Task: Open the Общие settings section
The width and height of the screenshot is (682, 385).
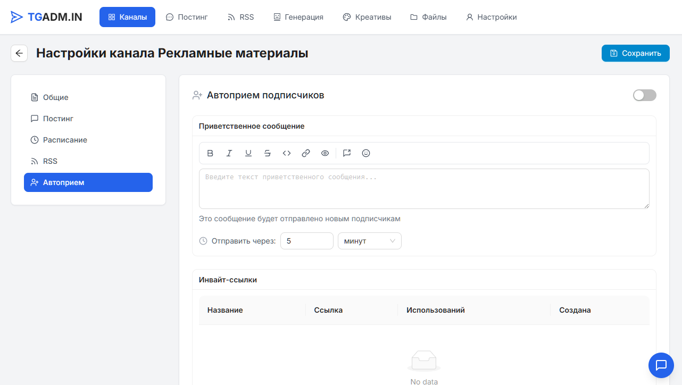Action: tap(55, 97)
